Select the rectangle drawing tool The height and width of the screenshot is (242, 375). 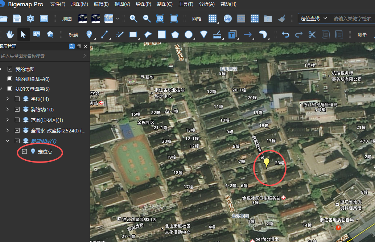pyautogui.click(x=133, y=35)
